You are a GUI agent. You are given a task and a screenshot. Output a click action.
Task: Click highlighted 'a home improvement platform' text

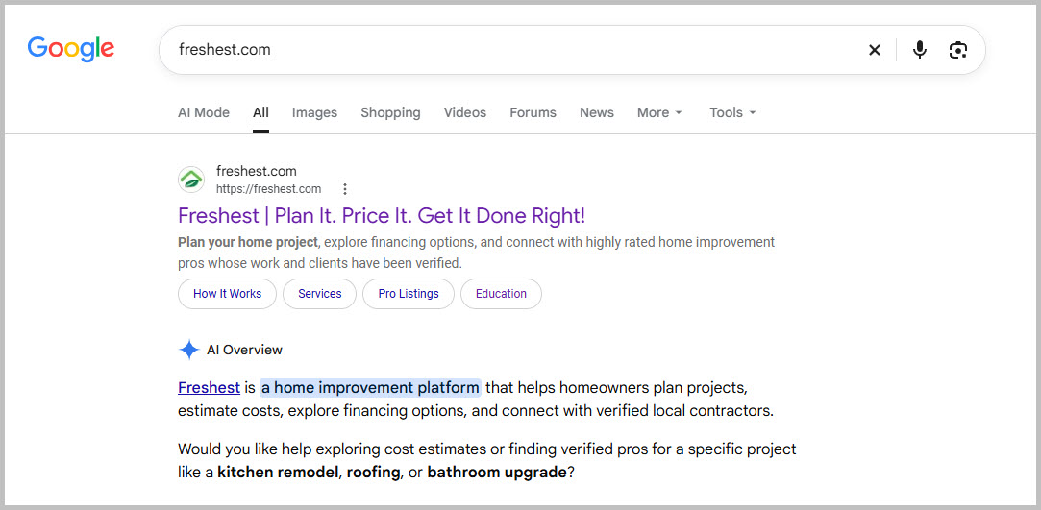[370, 387]
